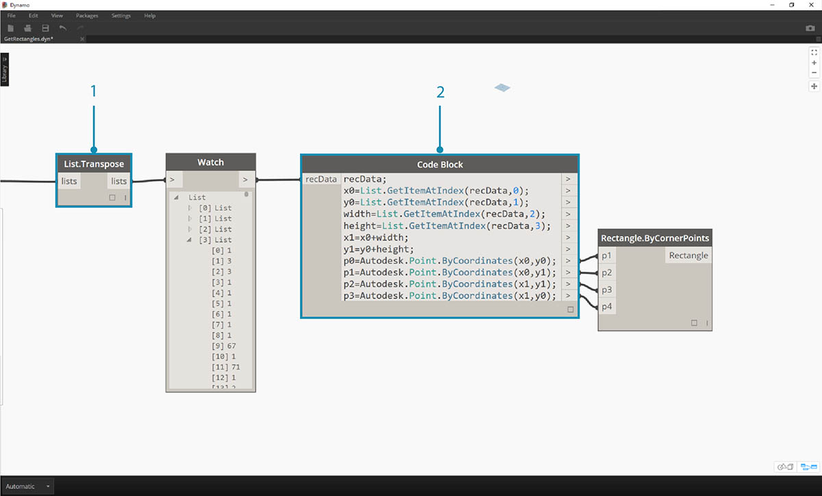
Task: Select the geometry preview icon near bottom right
Action: (x=786, y=467)
